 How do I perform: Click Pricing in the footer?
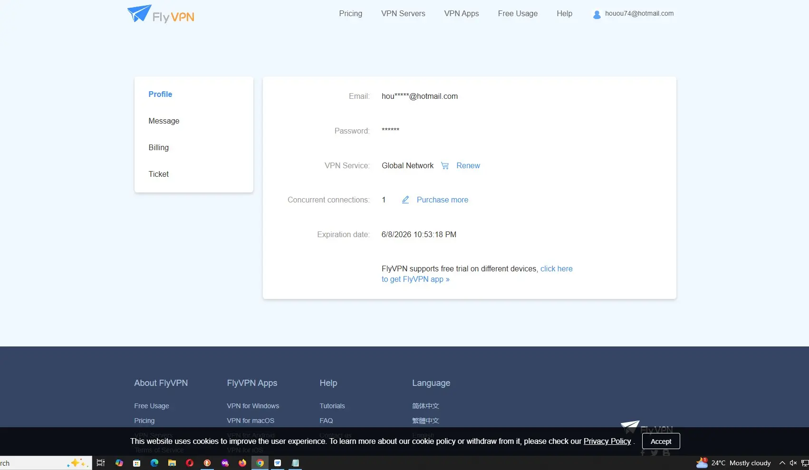(144, 421)
